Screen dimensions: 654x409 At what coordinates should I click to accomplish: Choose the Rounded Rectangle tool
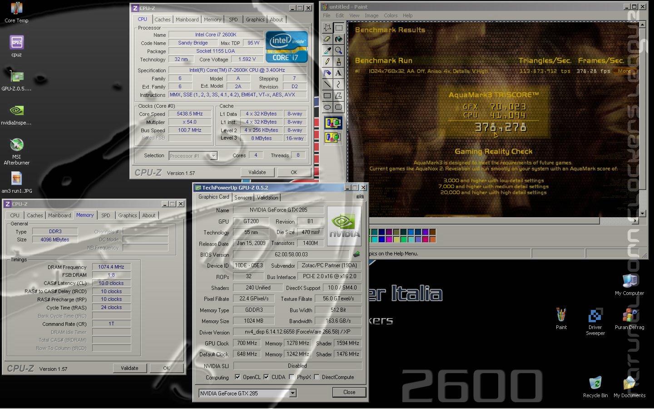tap(338, 107)
